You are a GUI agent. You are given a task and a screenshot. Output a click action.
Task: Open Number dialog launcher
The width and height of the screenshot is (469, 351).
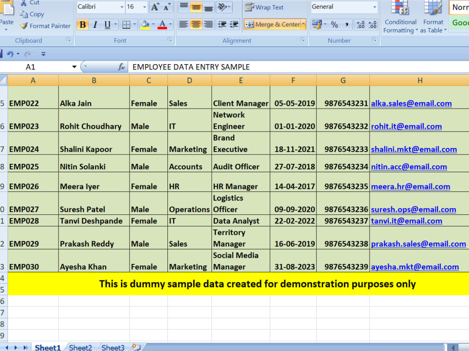click(x=374, y=40)
